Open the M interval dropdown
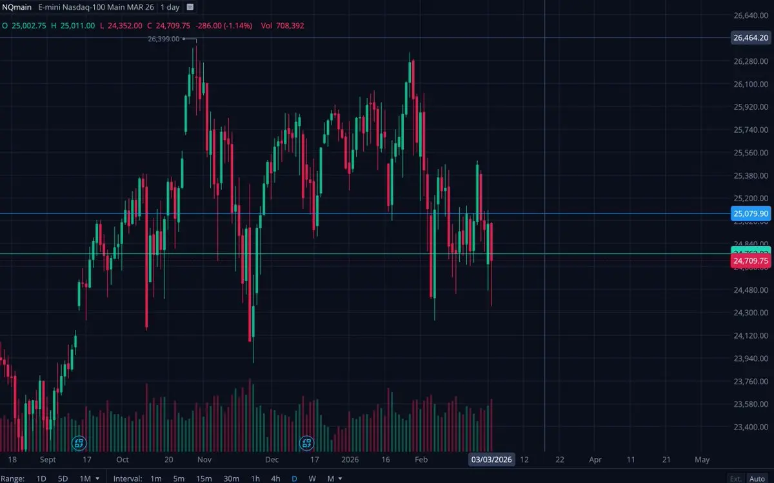The width and height of the screenshot is (774, 483). pyautogui.click(x=334, y=478)
